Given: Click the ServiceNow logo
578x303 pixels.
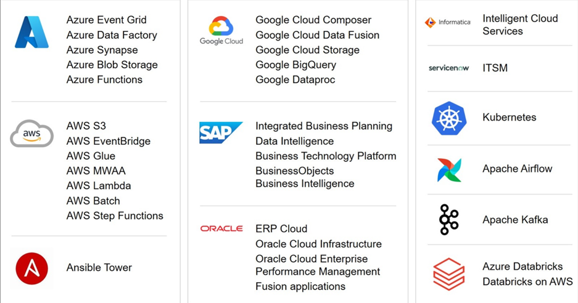Looking at the screenshot, I should pyautogui.click(x=449, y=68).
